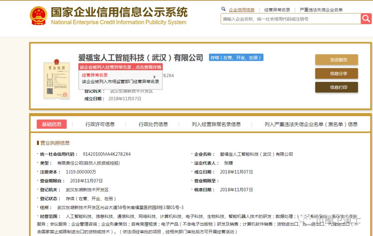Click the national emblem logo
Image resolution: width=373 pixels, height=236 pixels.
tap(38, 16)
